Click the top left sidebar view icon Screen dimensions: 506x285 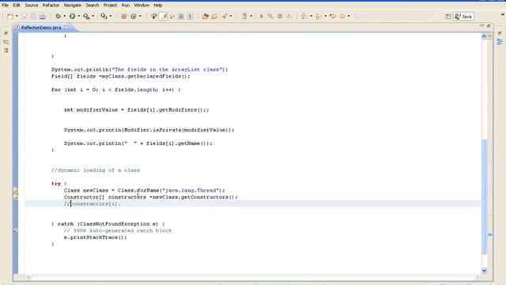6,33
